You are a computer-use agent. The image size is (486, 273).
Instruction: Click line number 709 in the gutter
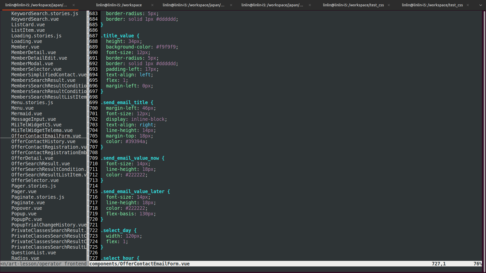93,158
